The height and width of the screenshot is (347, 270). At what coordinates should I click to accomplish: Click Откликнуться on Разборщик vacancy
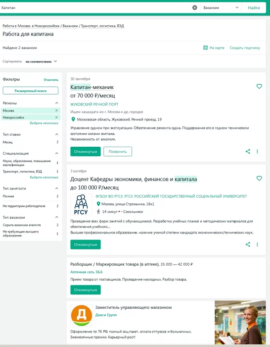pyautogui.click(x=86, y=289)
